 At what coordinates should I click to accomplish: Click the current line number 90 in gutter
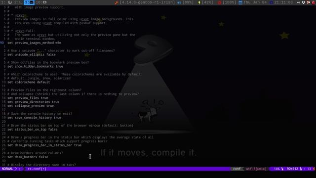point(2,43)
